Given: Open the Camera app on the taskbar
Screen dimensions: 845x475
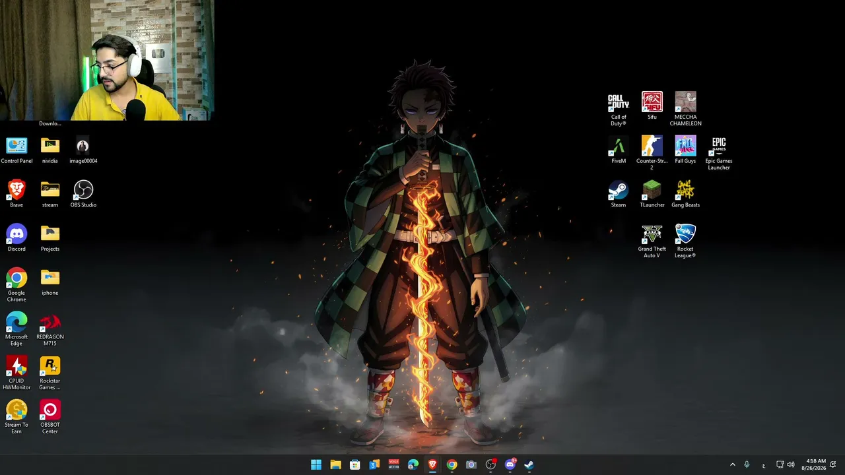Looking at the screenshot, I should tap(471, 464).
